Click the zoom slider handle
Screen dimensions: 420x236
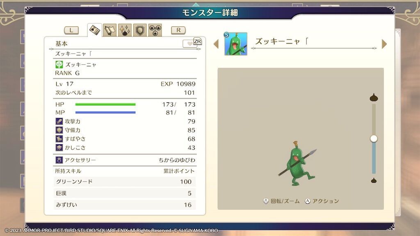pyautogui.click(x=374, y=138)
